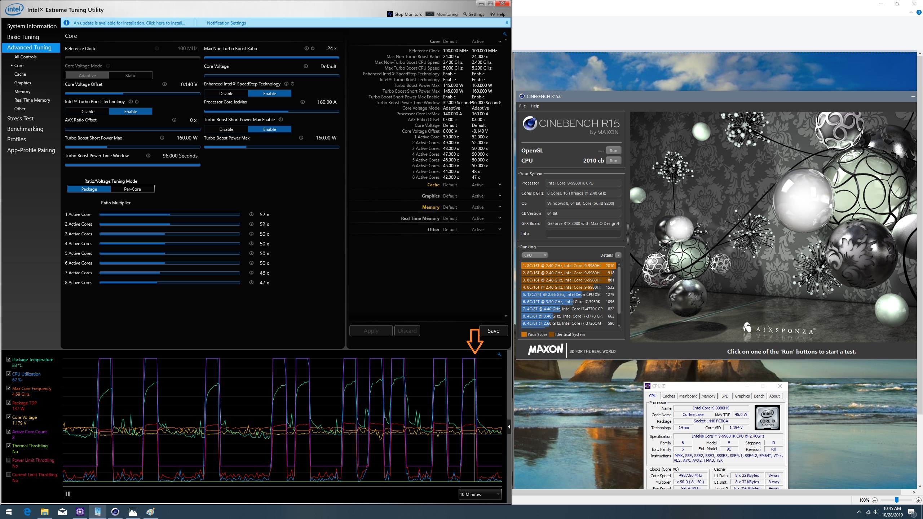Run Cinebench CPU test
923x519 pixels.
point(613,161)
